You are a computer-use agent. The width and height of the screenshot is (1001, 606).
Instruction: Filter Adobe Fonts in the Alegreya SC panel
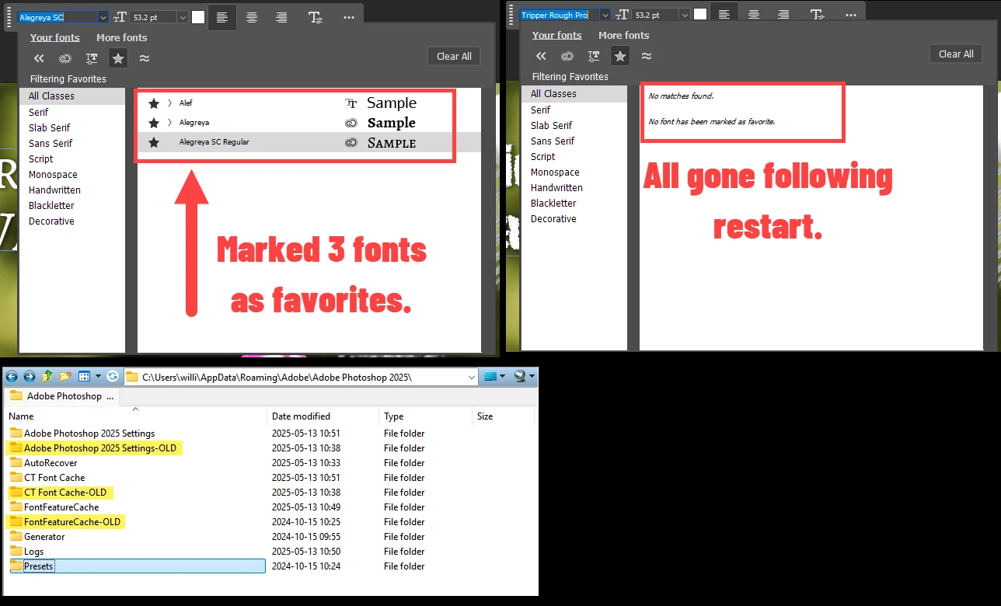pos(65,58)
